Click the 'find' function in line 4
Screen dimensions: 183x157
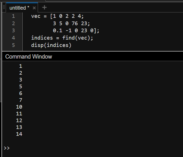point(68,38)
